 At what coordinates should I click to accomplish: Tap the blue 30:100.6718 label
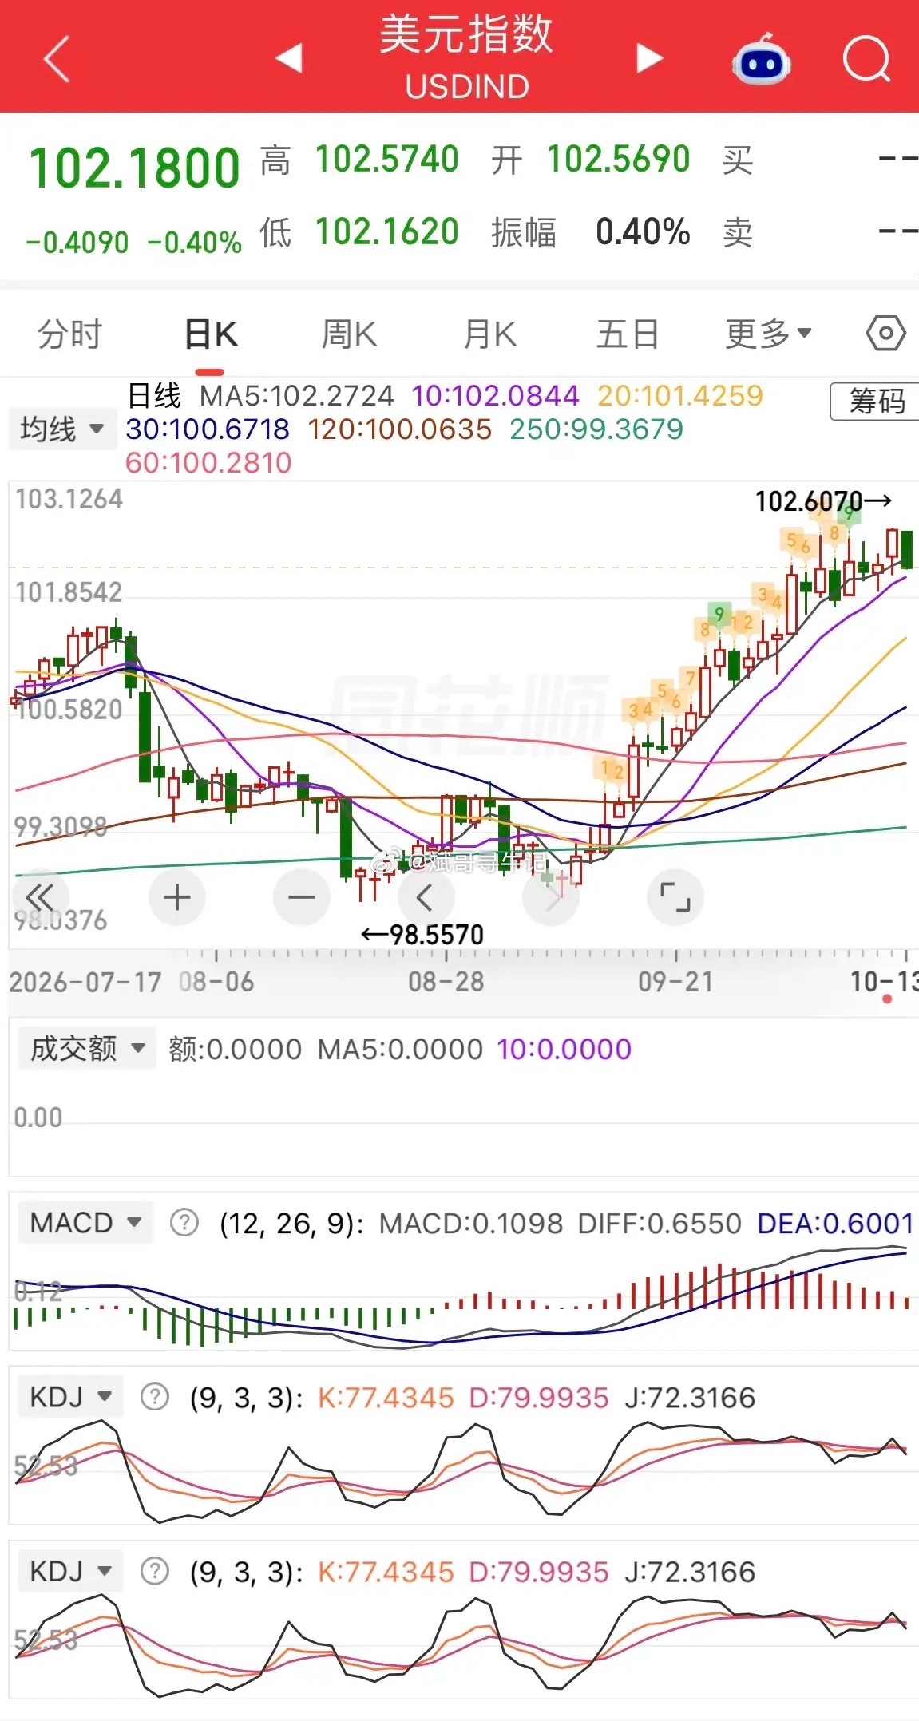[x=208, y=429]
